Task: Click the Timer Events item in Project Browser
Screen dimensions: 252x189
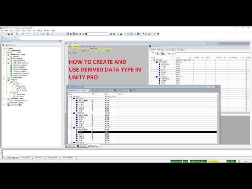Action: [20, 94]
